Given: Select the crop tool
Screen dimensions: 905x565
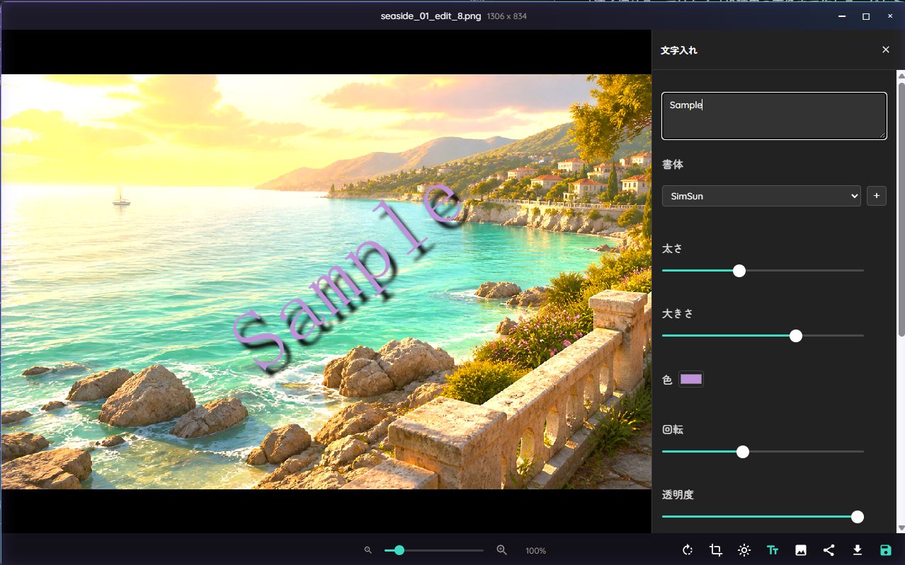Looking at the screenshot, I should coord(716,550).
